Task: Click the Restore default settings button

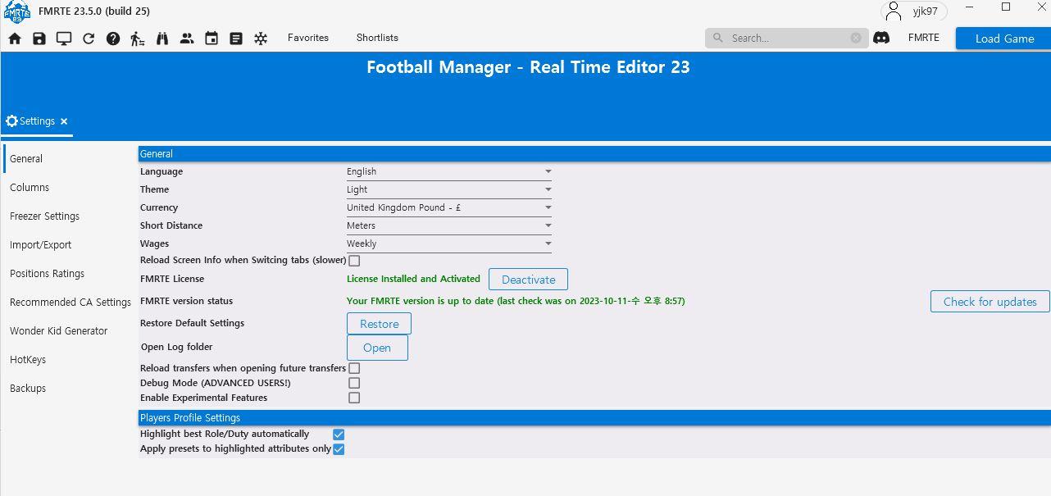Action: tap(379, 324)
